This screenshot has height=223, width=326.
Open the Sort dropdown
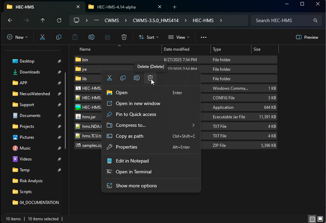pos(149,37)
